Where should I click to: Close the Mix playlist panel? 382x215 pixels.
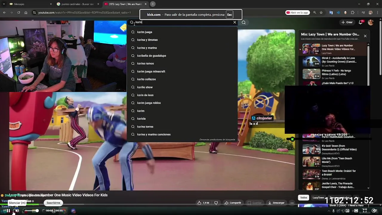pos(365,36)
